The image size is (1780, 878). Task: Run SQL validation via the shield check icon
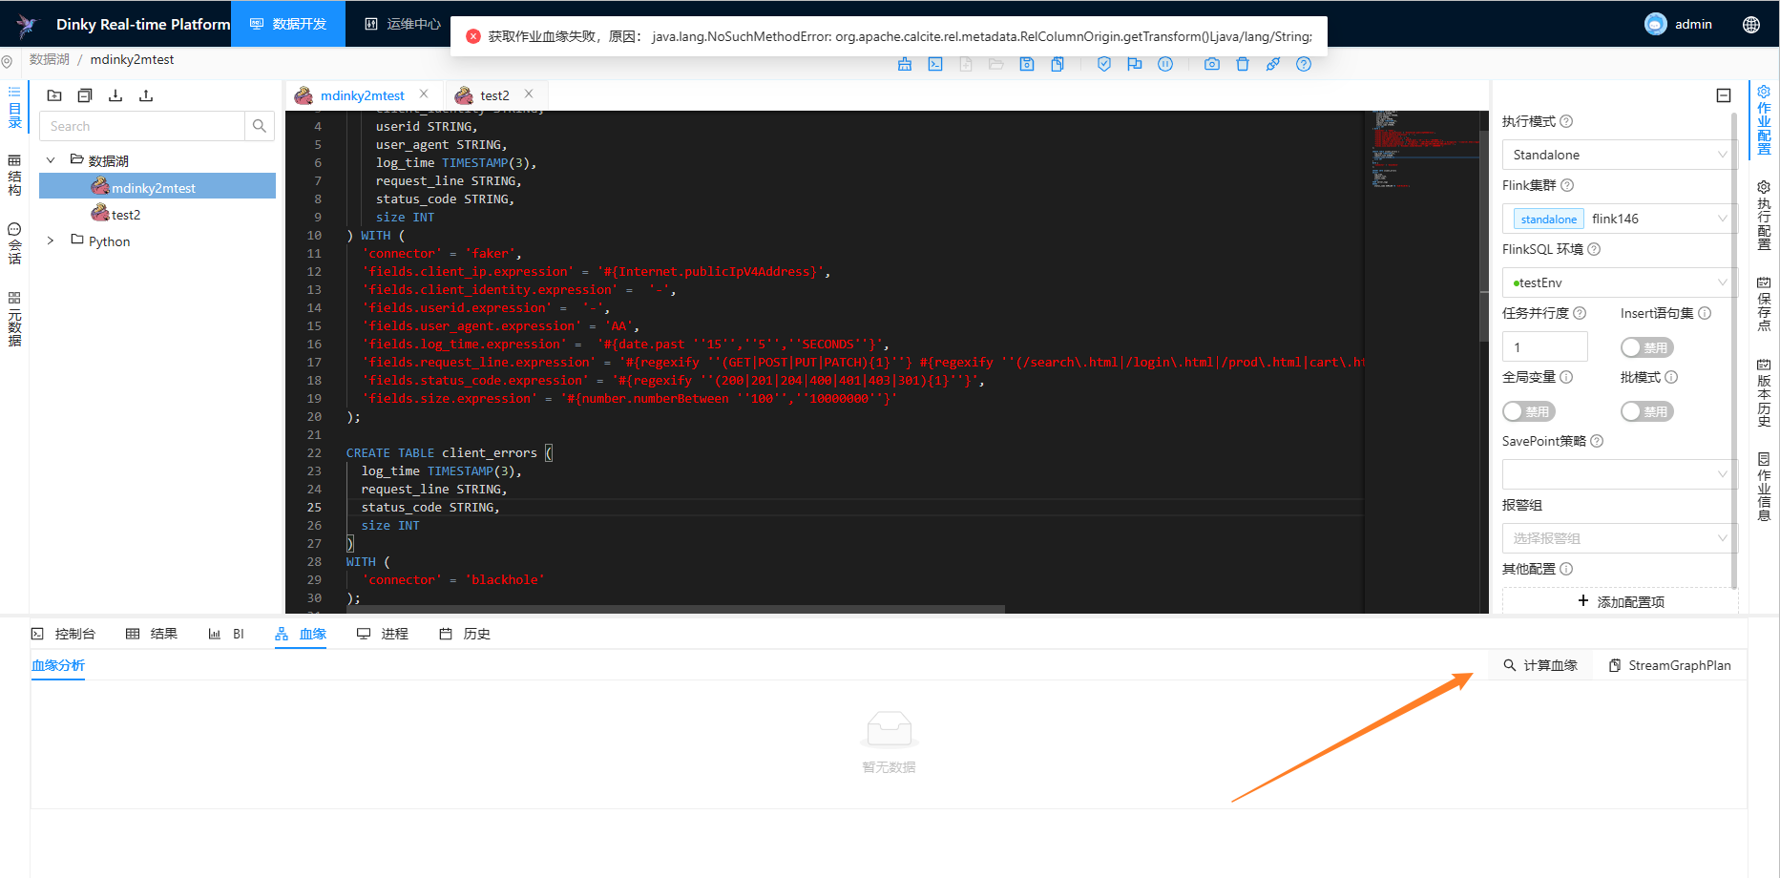click(1104, 64)
